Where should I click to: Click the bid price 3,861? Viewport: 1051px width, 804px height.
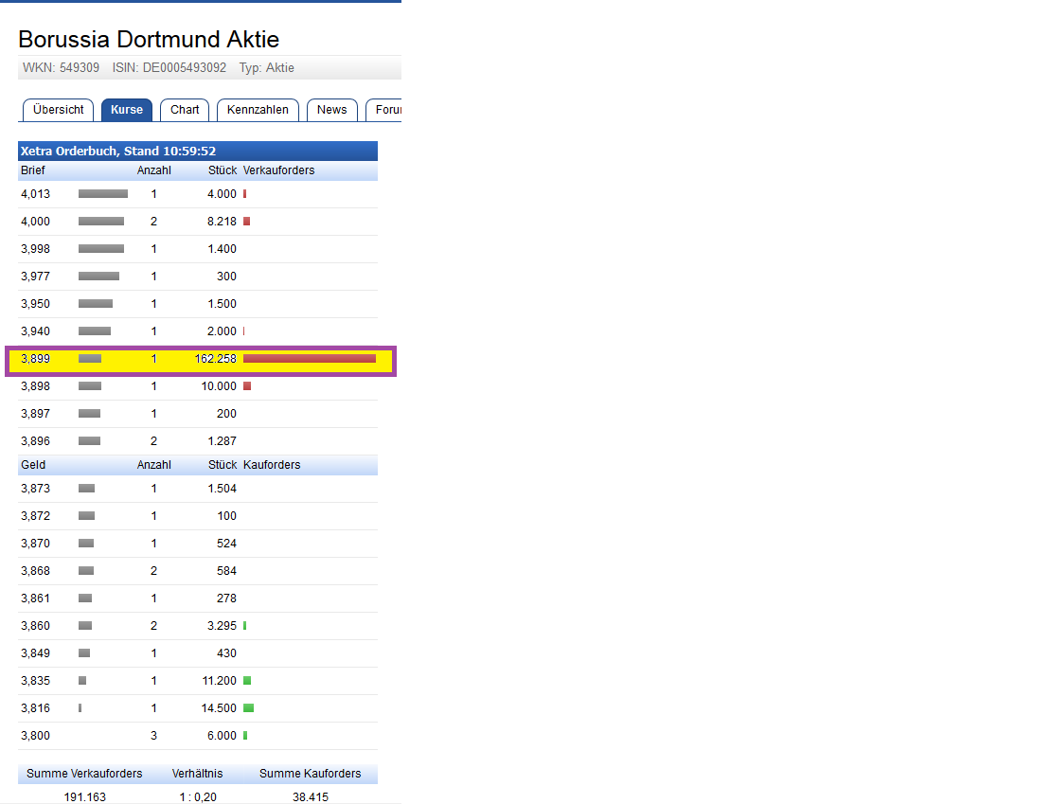(36, 599)
